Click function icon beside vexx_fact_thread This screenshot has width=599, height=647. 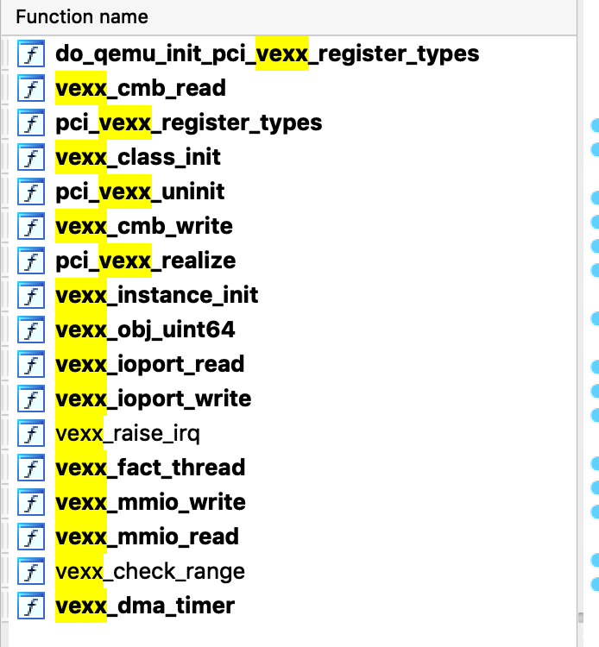pos(31,468)
